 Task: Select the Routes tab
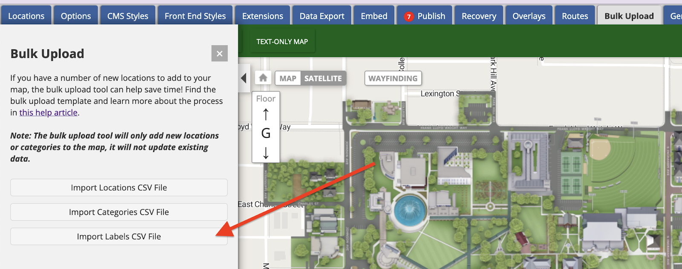pos(575,16)
